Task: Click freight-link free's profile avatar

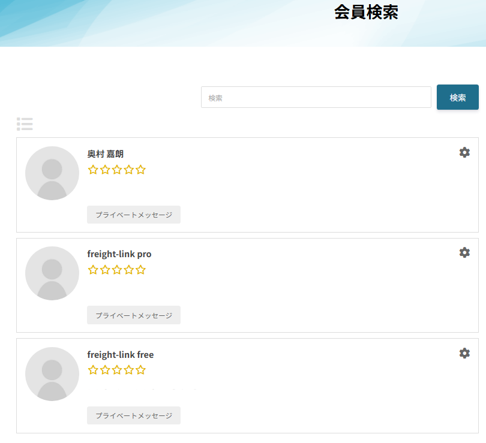Action: click(52, 374)
